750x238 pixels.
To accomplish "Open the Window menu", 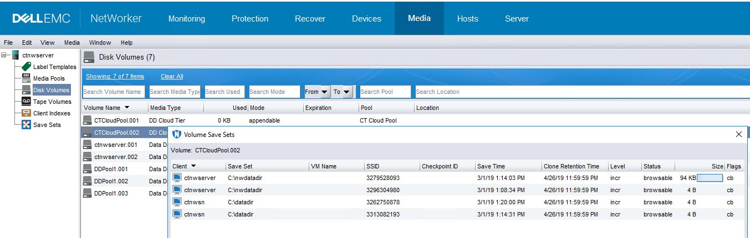I will pyautogui.click(x=100, y=43).
